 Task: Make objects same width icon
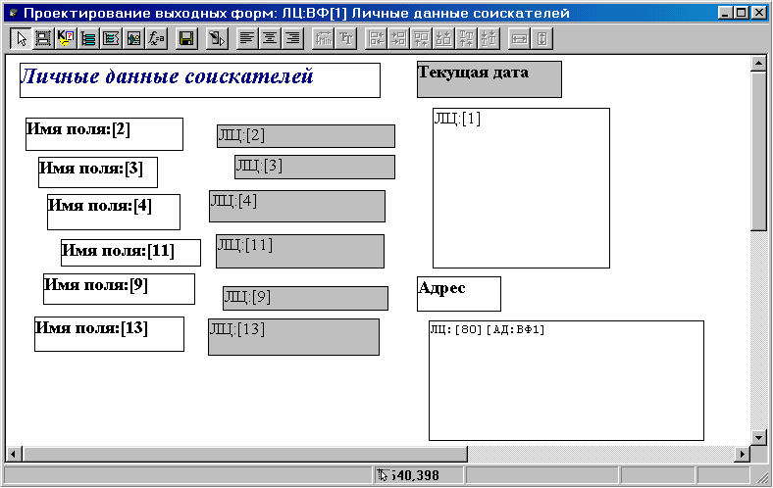click(520, 38)
